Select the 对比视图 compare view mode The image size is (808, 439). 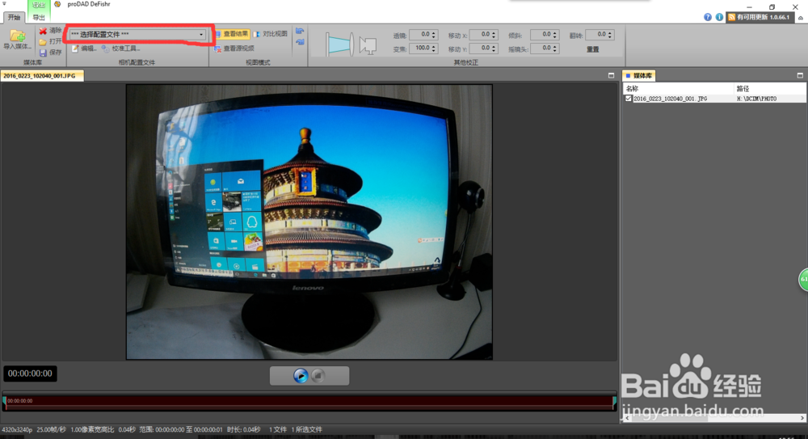click(270, 34)
